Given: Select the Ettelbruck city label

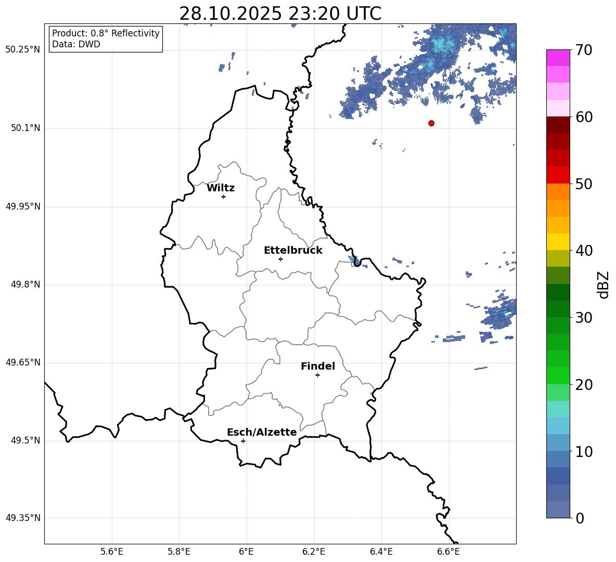Looking at the screenshot, I should point(293,251).
